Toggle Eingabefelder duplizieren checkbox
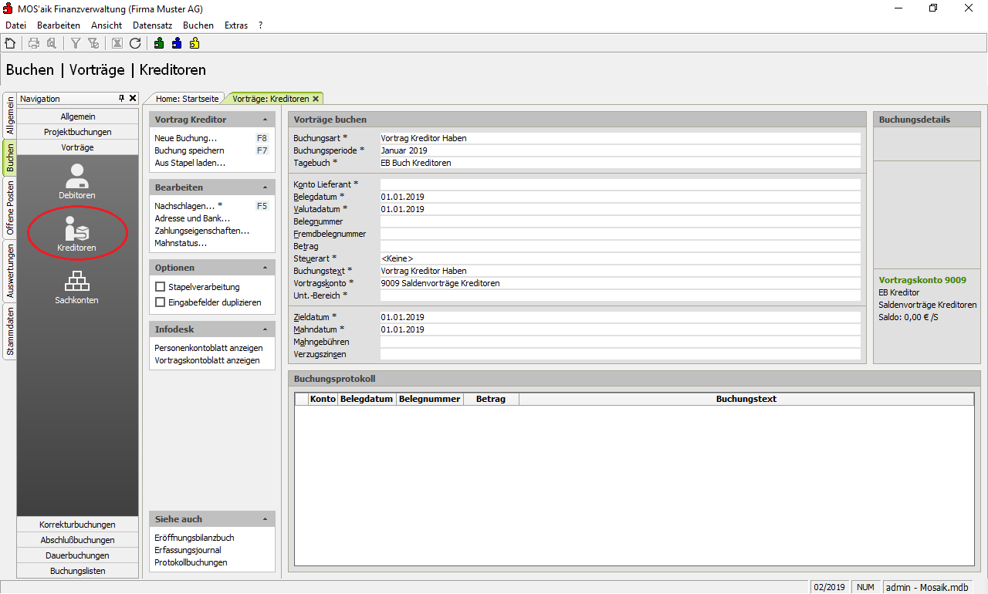The width and height of the screenshot is (988, 594). pyautogui.click(x=161, y=302)
